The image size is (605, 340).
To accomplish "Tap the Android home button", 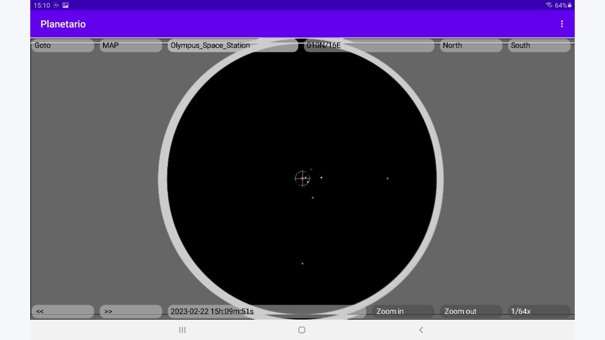I will (x=302, y=330).
